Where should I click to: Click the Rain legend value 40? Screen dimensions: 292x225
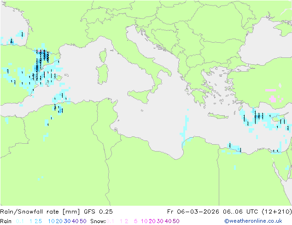[75, 221]
